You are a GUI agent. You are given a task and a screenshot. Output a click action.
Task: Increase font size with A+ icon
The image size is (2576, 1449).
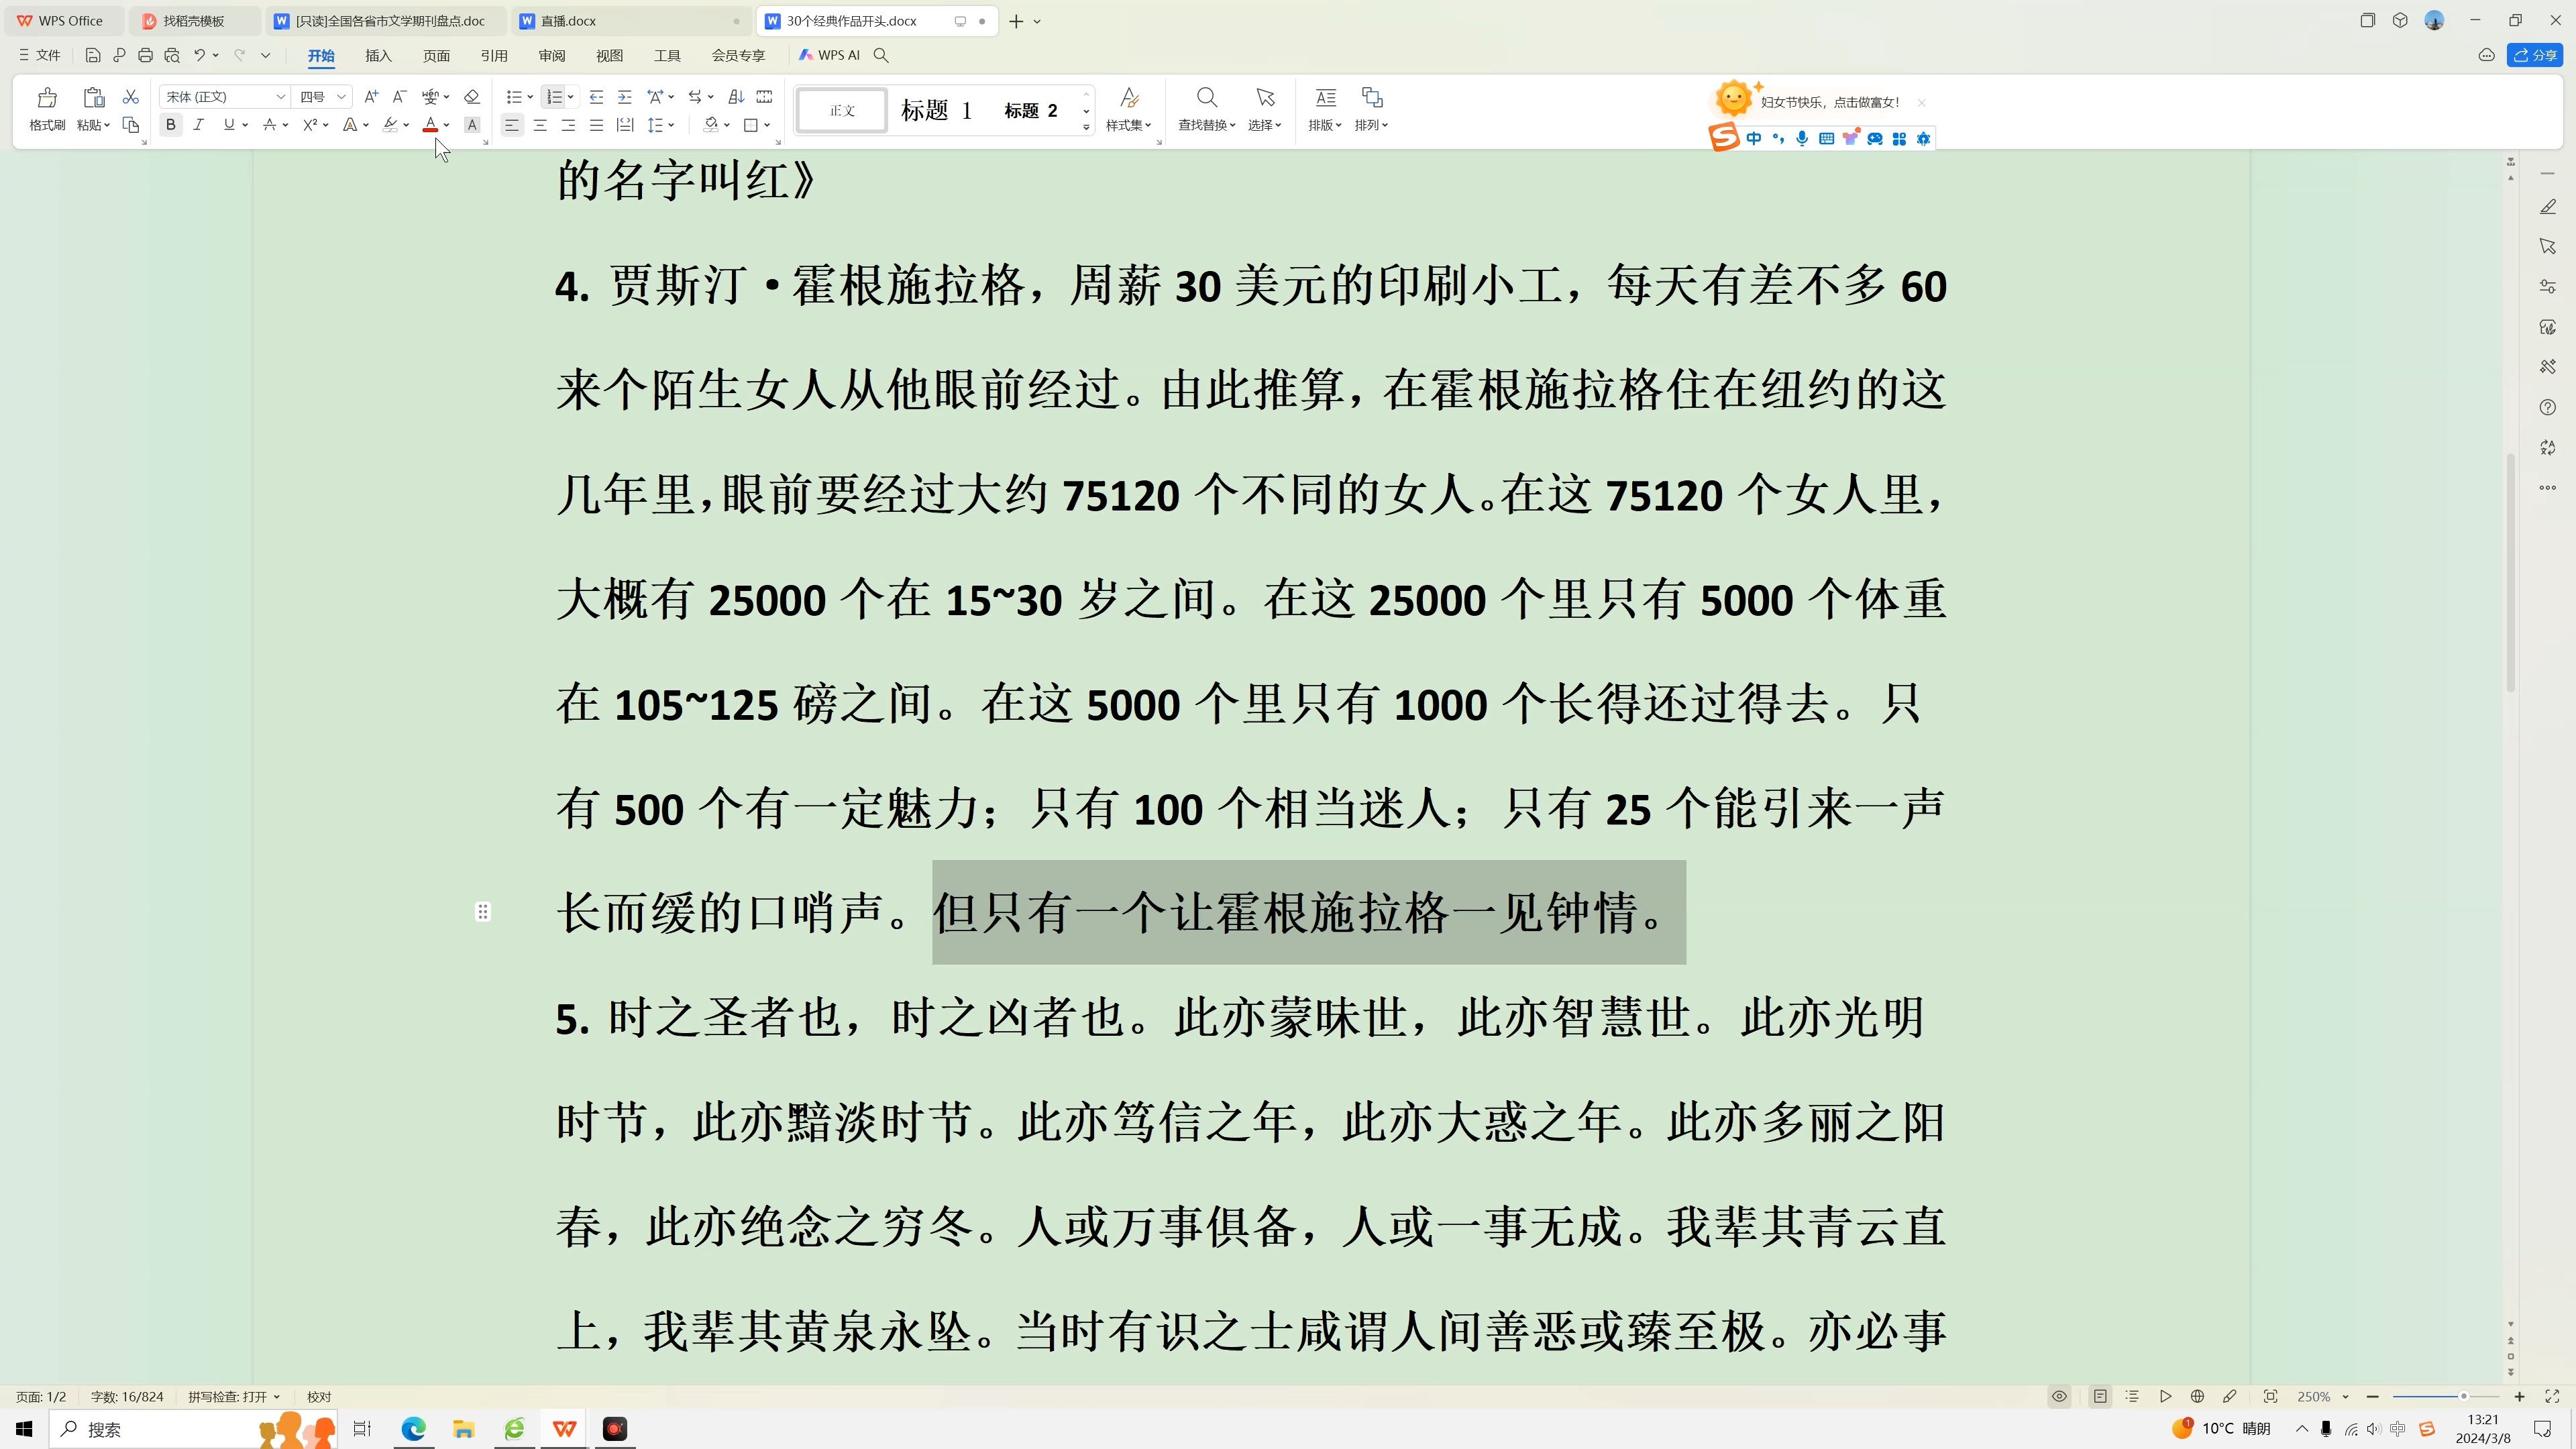pyautogui.click(x=371, y=97)
